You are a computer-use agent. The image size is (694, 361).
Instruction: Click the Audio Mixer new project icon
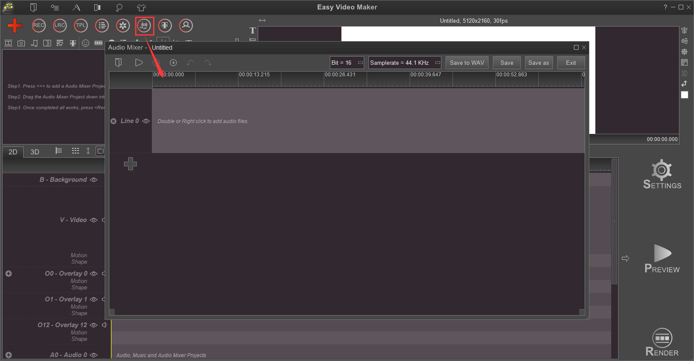tap(118, 63)
